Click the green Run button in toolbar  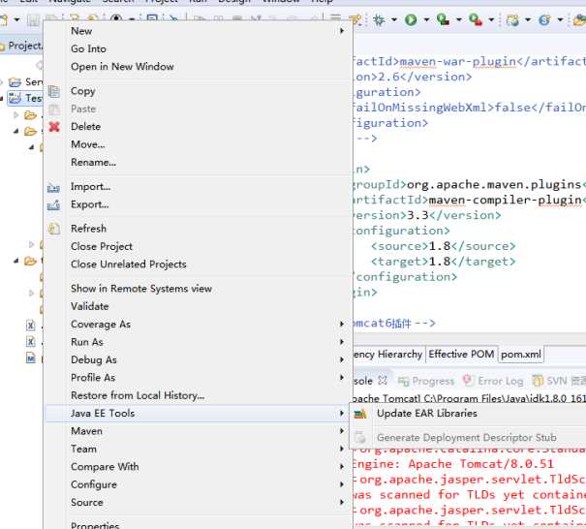coord(411,19)
